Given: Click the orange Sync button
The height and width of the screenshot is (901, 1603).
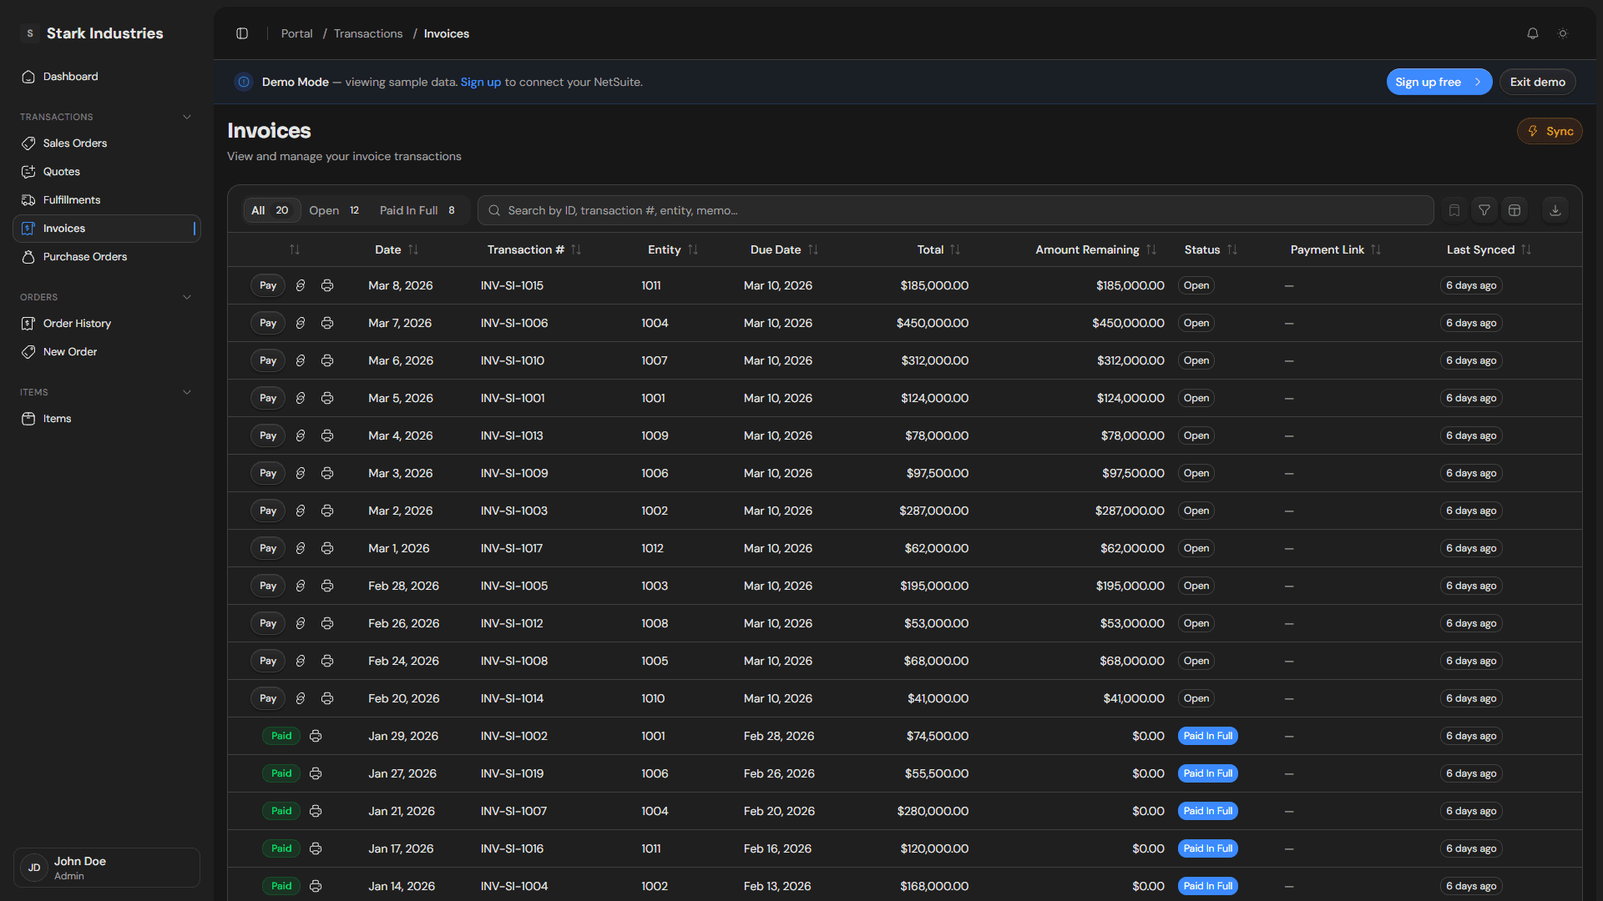Looking at the screenshot, I should (x=1550, y=131).
